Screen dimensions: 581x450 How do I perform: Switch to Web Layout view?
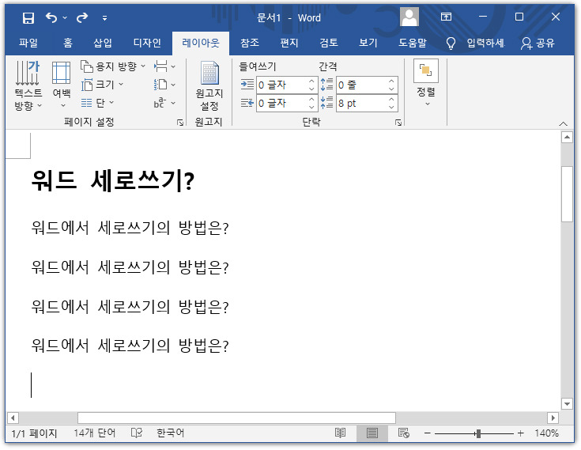click(x=403, y=433)
